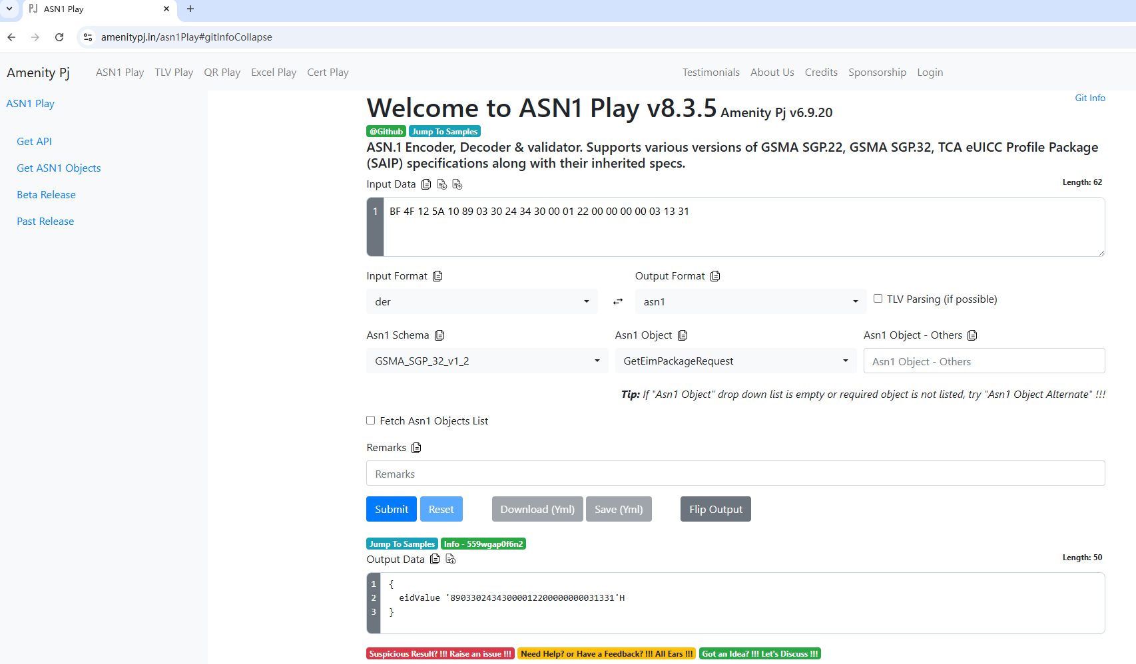Open the Input Format dropdown (der)
The height and width of the screenshot is (664, 1136).
click(482, 301)
